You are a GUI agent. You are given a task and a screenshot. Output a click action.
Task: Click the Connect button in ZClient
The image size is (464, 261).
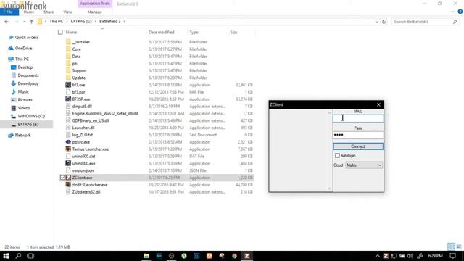(x=358, y=146)
